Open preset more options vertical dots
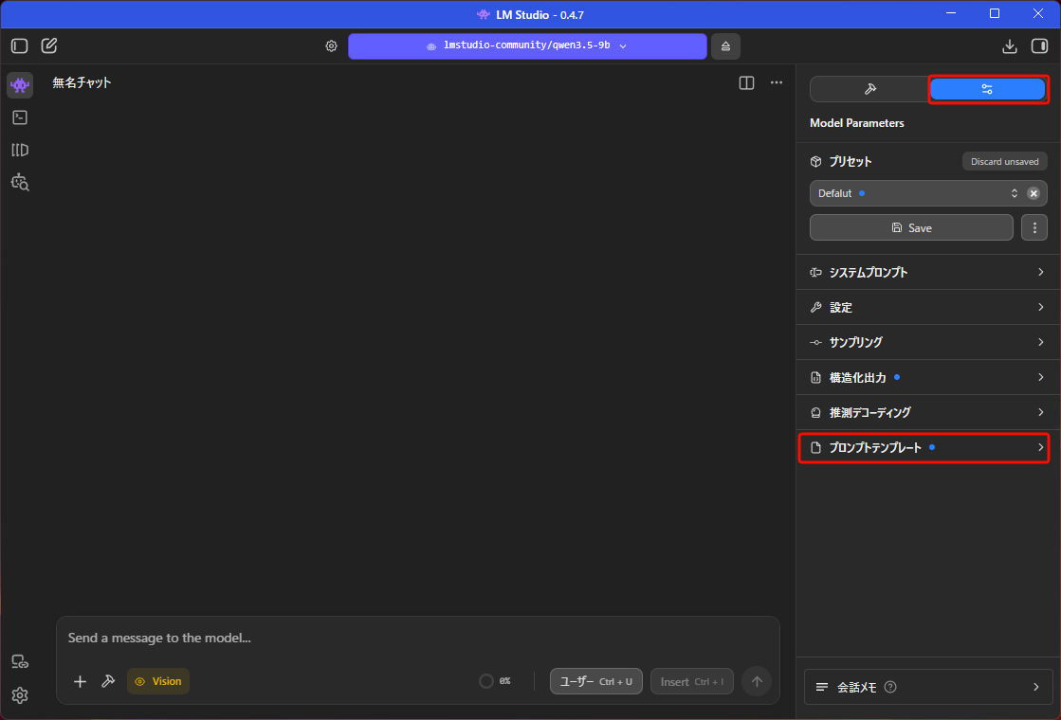The height and width of the screenshot is (720, 1061). (x=1034, y=227)
